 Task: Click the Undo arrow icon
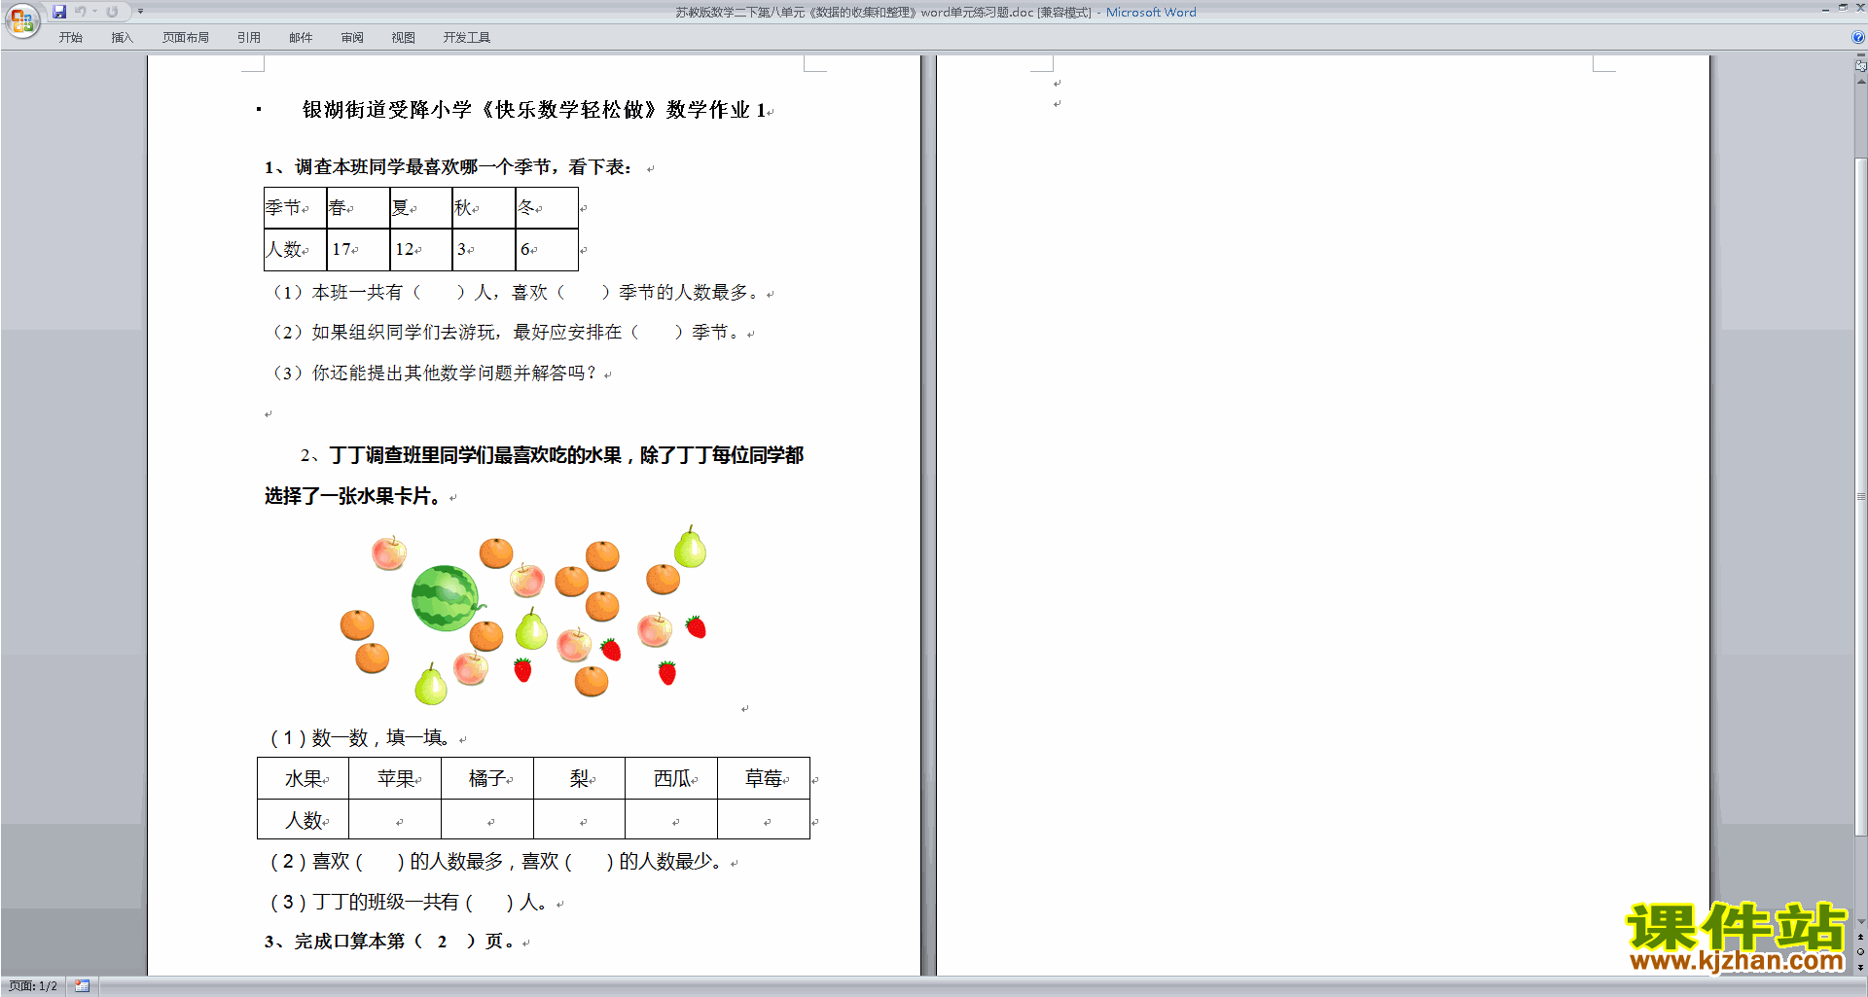coord(81,12)
